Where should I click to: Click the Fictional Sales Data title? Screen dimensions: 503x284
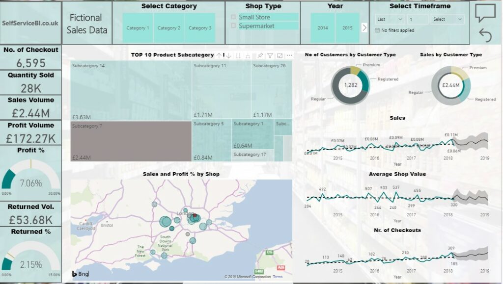(x=86, y=24)
